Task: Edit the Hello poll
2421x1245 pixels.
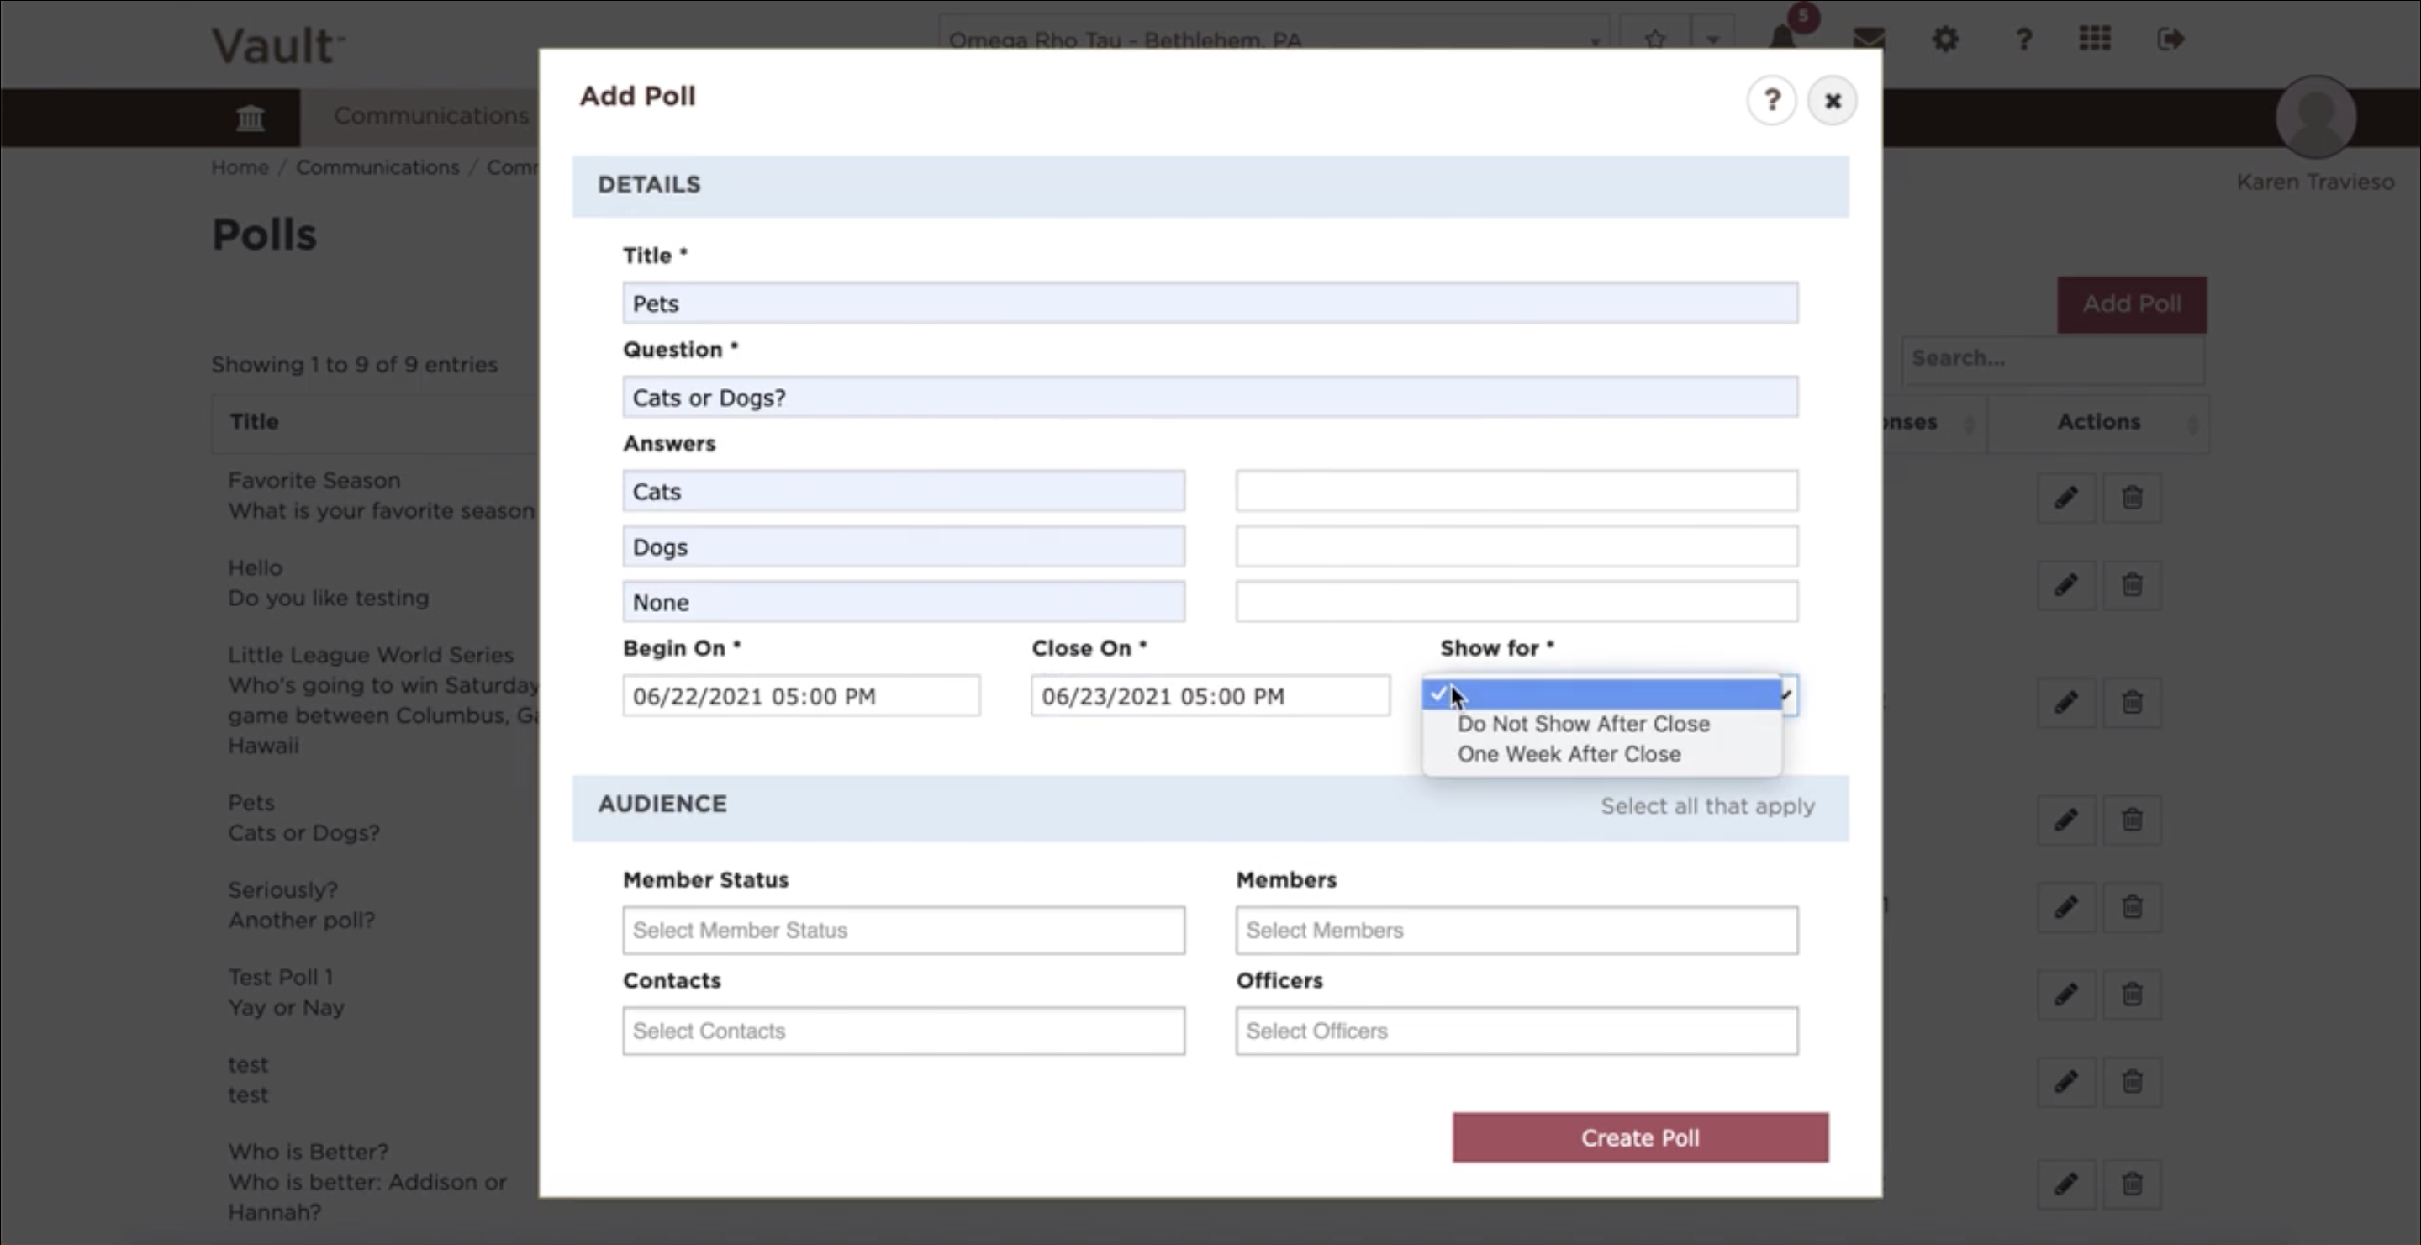Action: tap(2065, 585)
